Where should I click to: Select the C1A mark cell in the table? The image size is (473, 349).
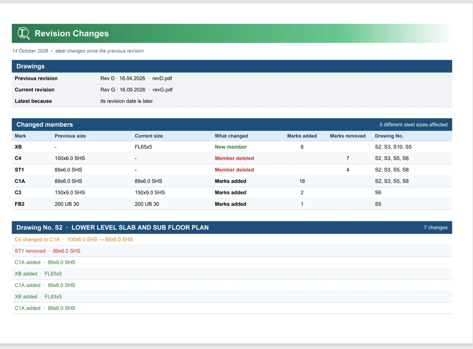pos(20,181)
